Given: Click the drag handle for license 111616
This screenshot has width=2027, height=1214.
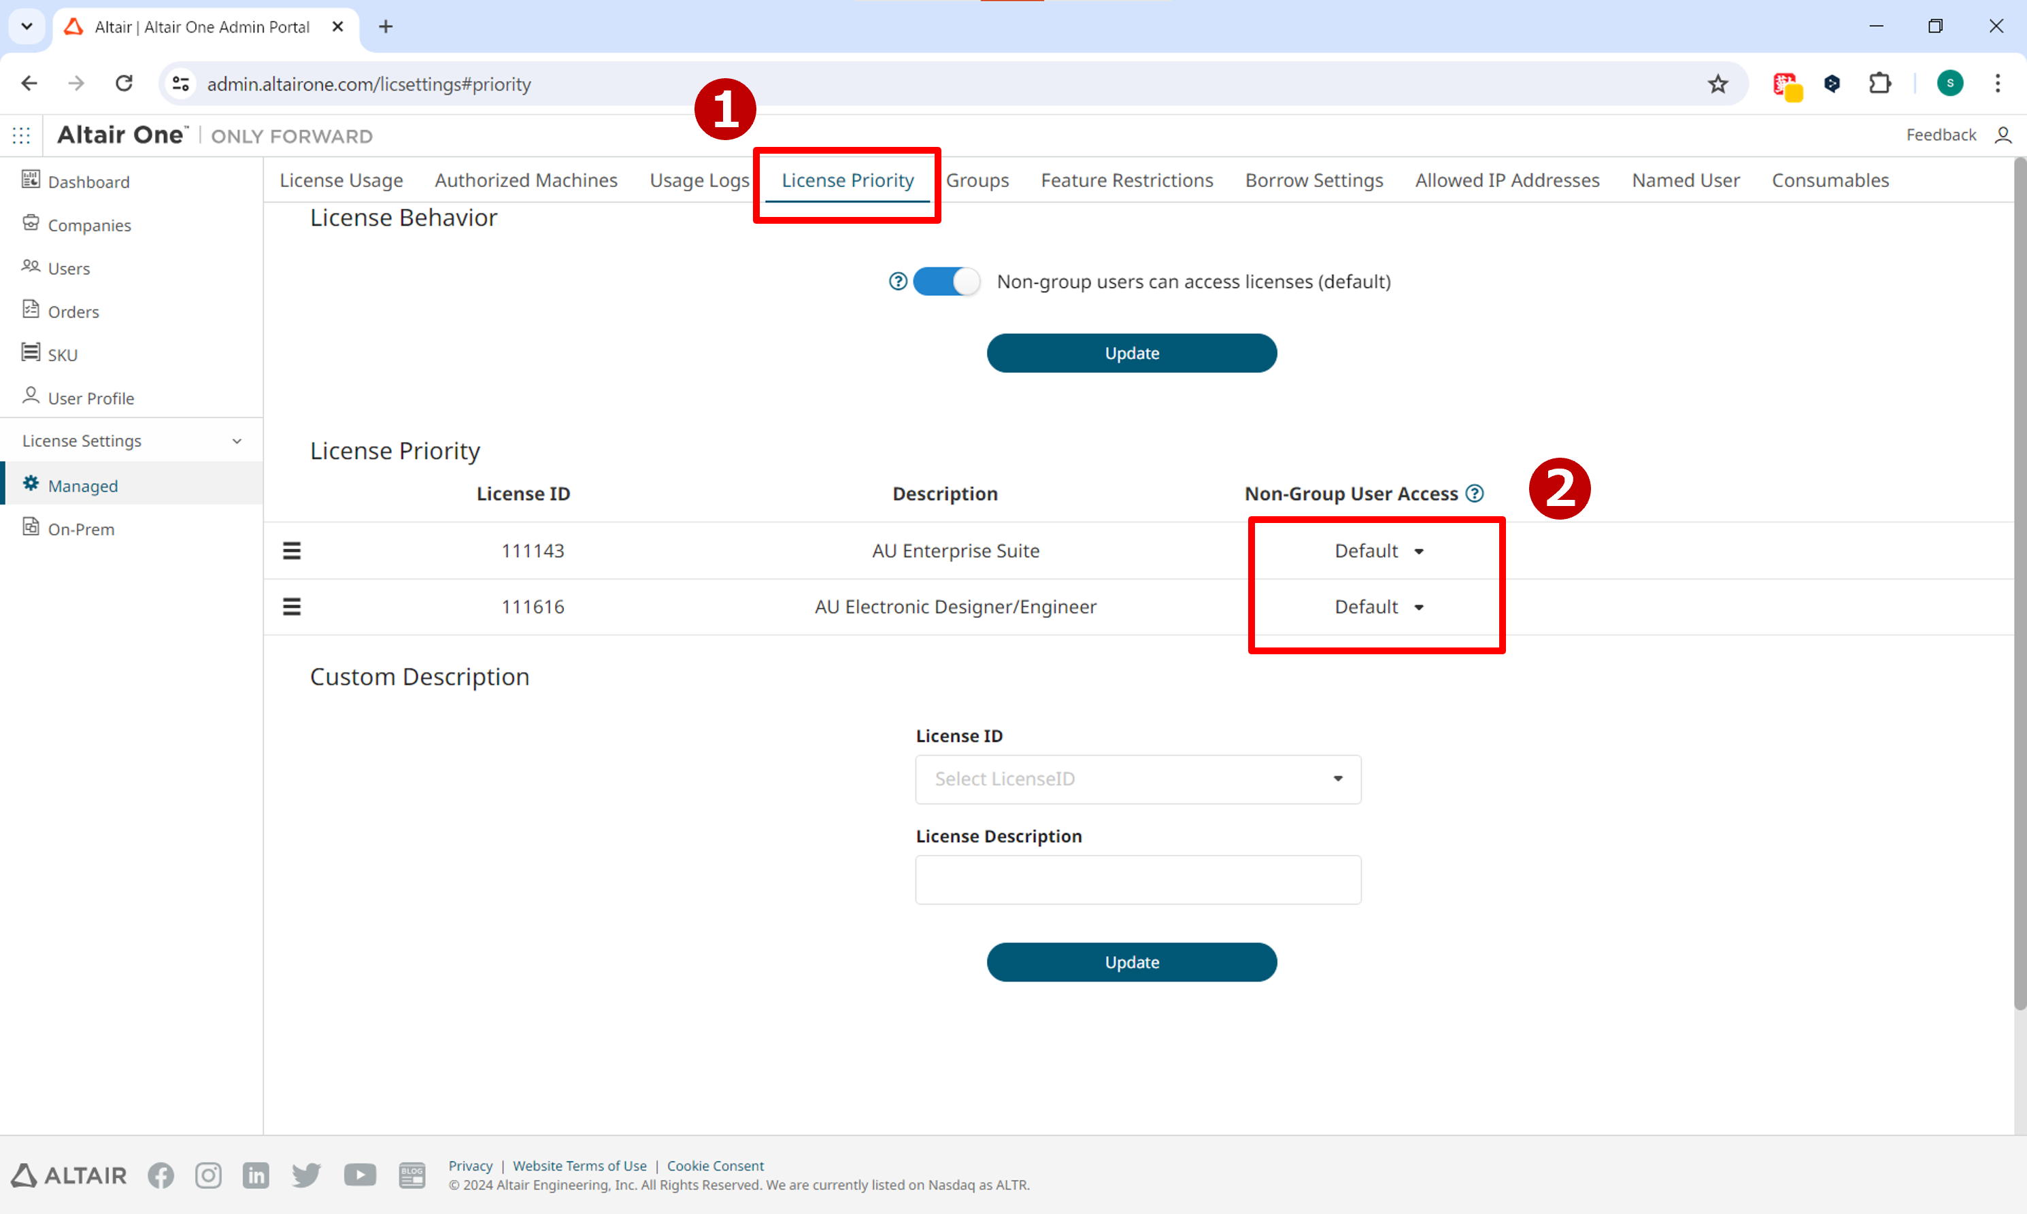Looking at the screenshot, I should [x=292, y=606].
